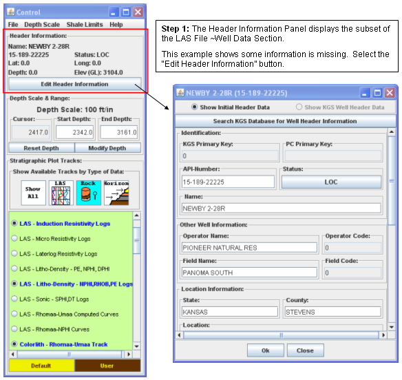Toggle LAS - Sonic - SPHI,DT Logs radio
The height and width of the screenshot is (380, 402).
click(x=14, y=299)
